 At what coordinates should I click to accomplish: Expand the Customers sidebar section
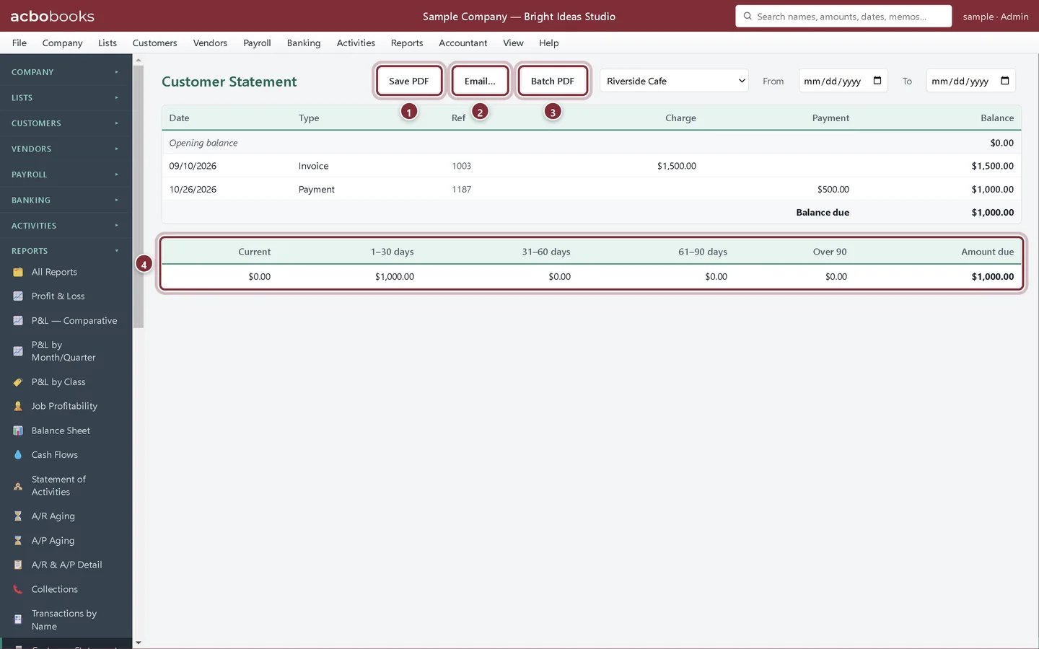(66, 123)
